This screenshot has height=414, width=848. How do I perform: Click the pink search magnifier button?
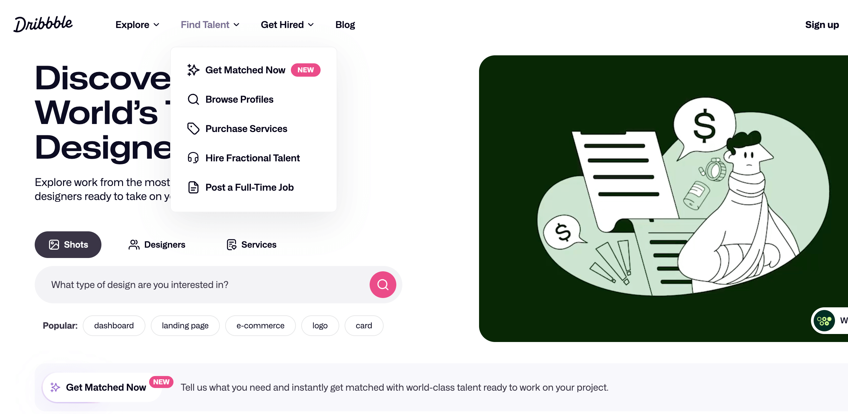[x=383, y=285]
